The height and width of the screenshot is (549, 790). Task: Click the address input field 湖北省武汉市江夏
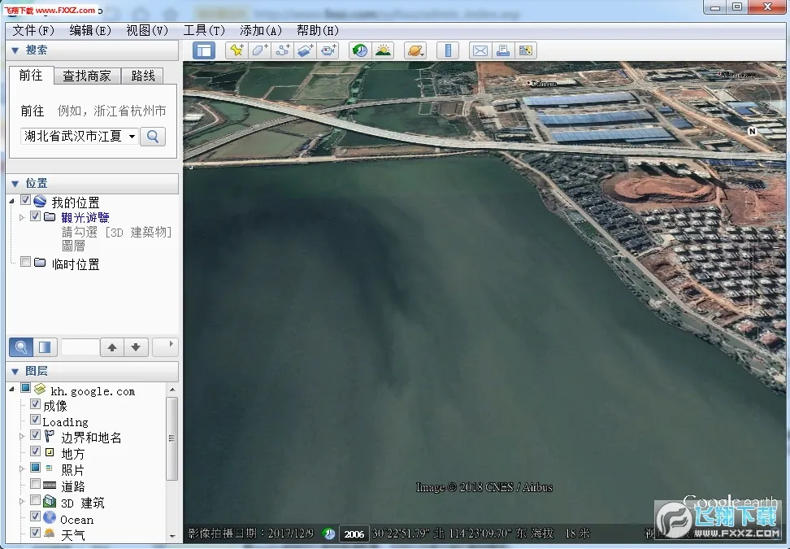pos(73,136)
